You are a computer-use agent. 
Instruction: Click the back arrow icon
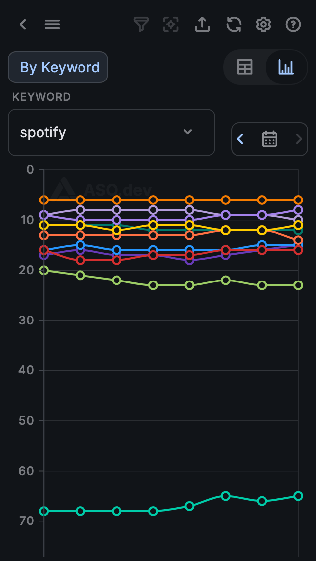pyautogui.click(x=23, y=24)
